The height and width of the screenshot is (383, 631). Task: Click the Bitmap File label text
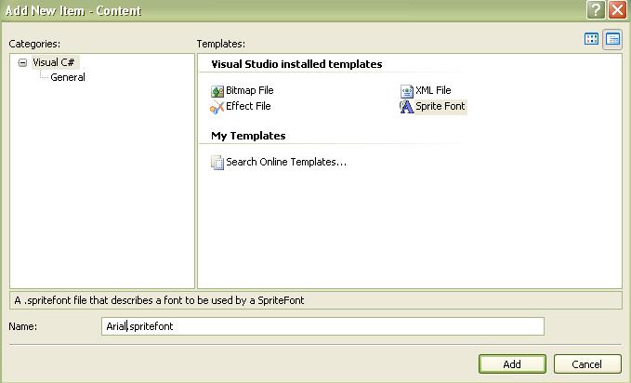point(250,90)
